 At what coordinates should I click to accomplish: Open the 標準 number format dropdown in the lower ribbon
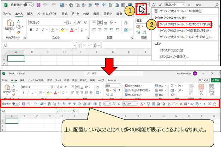click(113, 86)
